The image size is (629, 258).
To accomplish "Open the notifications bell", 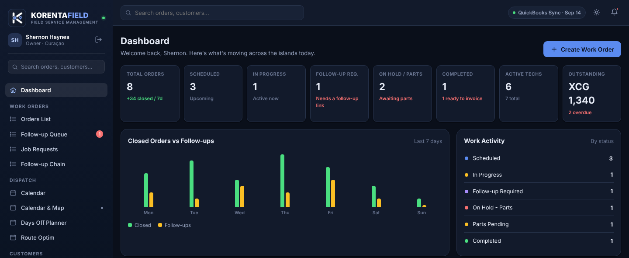I will (x=614, y=13).
